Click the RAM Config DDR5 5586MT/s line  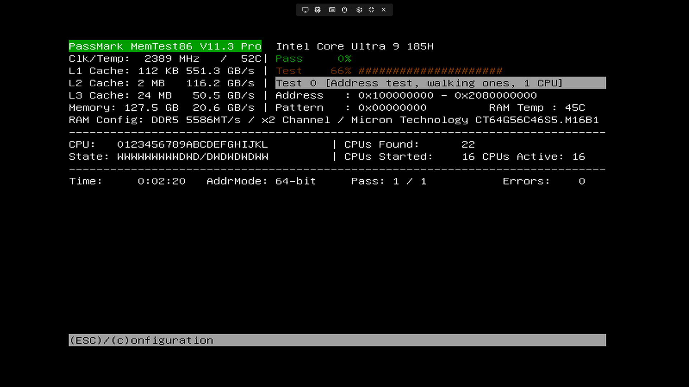[x=333, y=120]
